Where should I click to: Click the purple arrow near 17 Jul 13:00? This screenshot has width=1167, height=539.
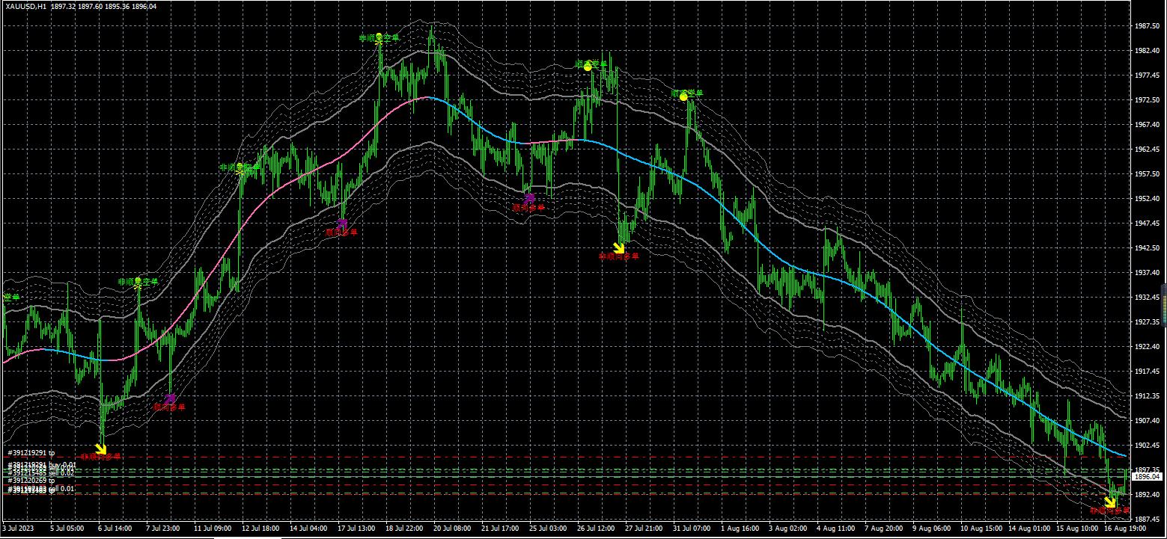[x=342, y=224]
